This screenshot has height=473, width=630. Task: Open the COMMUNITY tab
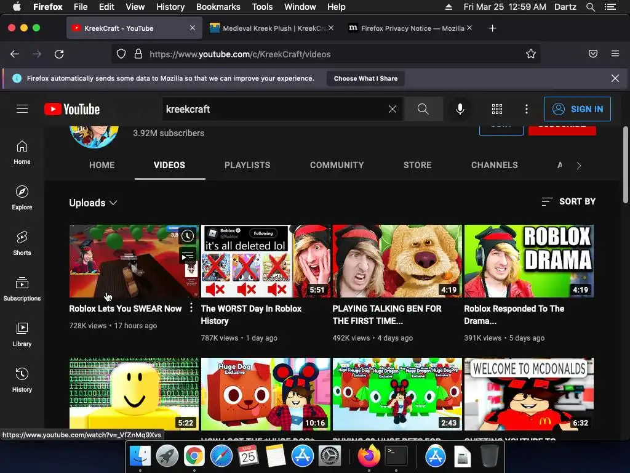[337, 165]
